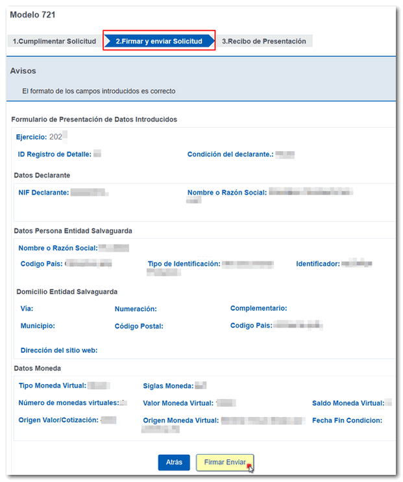Click the Identificador field label
The width and height of the screenshot is (403, 482).
pos(318,264)
